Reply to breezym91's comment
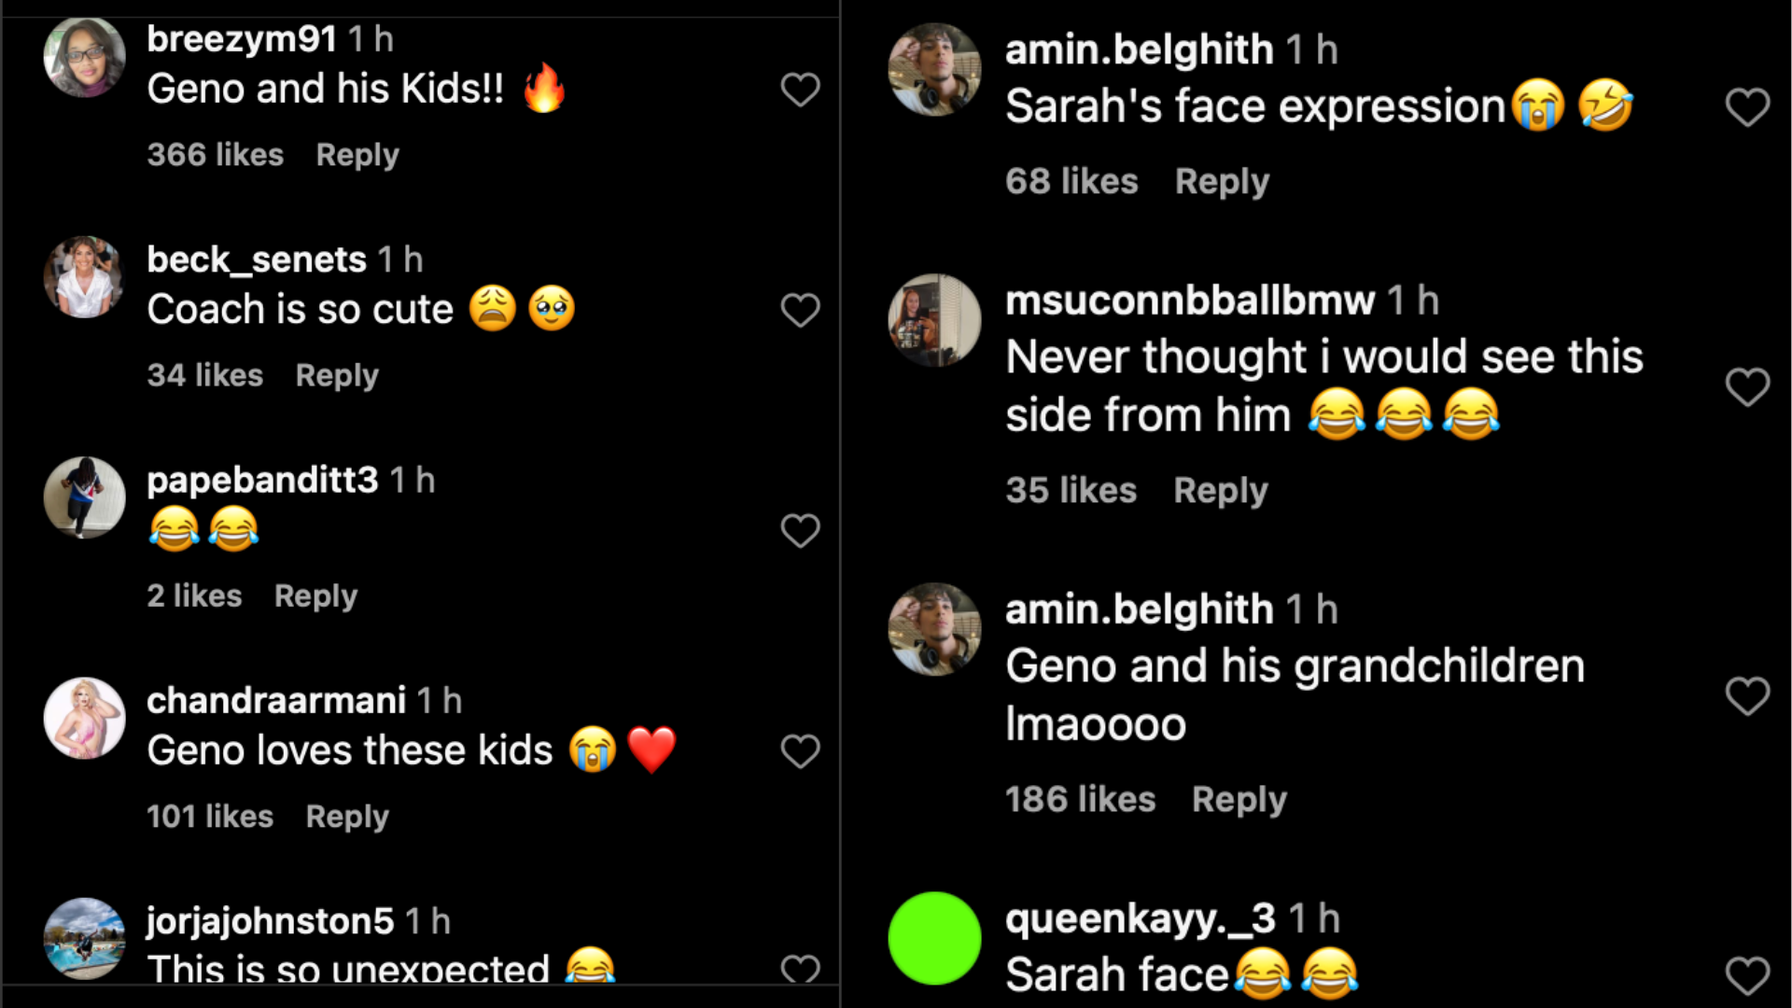This screenshot has width=1792, height=1008. (x=357, y=155)
